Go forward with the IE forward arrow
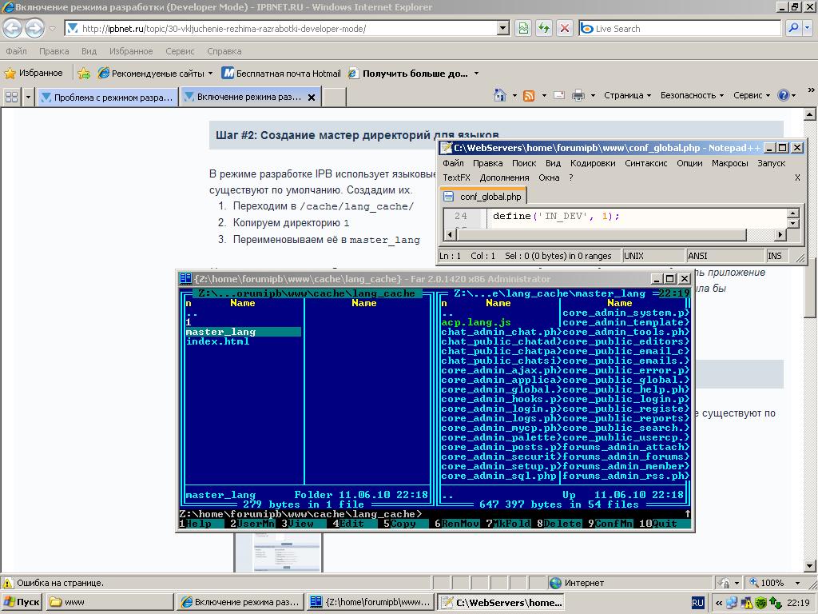Viewport: 818px width, 614px height. point(34,28)
